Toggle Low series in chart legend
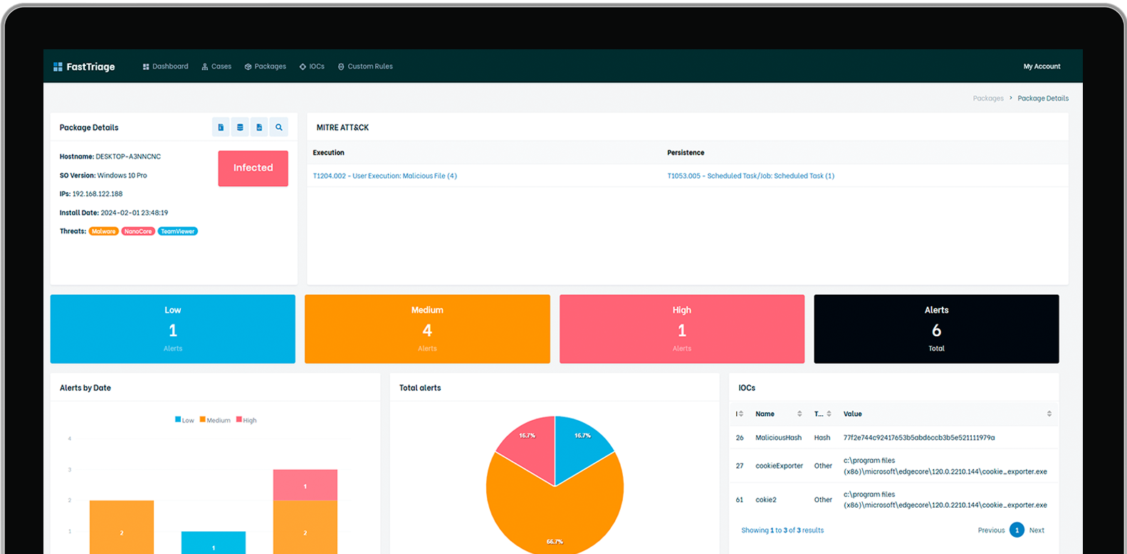1127x554 pixels. click(x=184, y=420)
